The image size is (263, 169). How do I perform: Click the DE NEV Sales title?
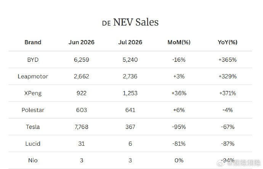click(130, 22)
